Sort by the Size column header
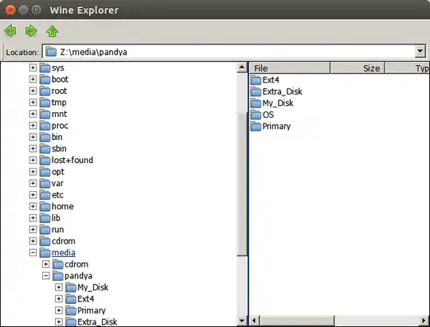The height and width of the screenshot is (327, 430). coord(358,68)
